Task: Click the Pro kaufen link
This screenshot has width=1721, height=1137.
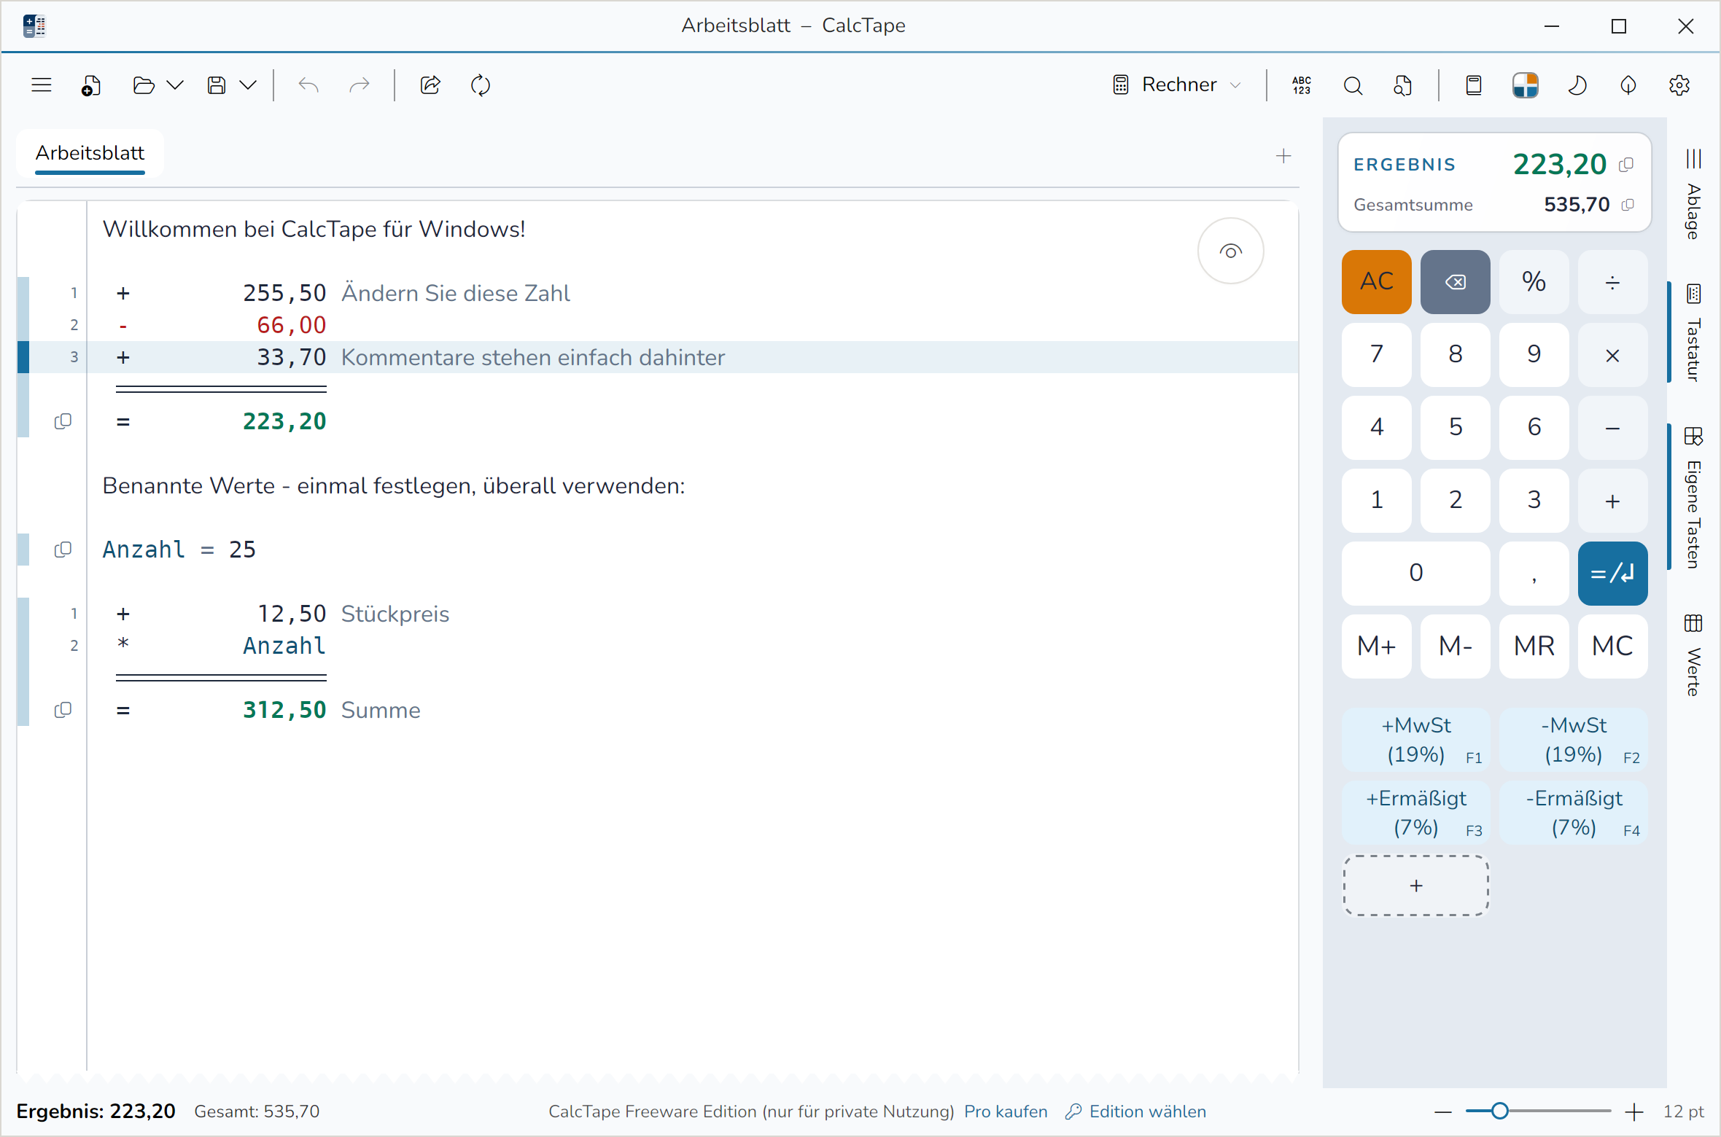Action: click(1006, 1111)
